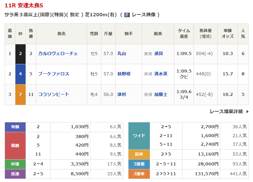Image resolution: width=253 pixels, height=182 pixels.
Task: Open trainer 清水英 profile
Action: click(x=161, y=74)
